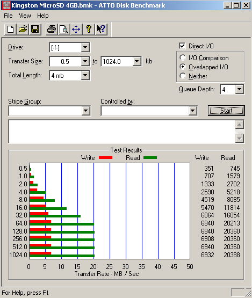Open a benchmark file via folder icon

[x=23, y=30]
